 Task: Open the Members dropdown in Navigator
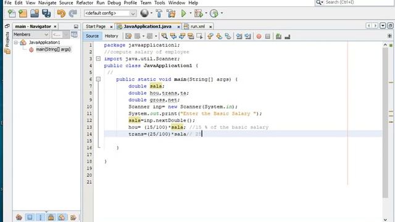(31, 35)
